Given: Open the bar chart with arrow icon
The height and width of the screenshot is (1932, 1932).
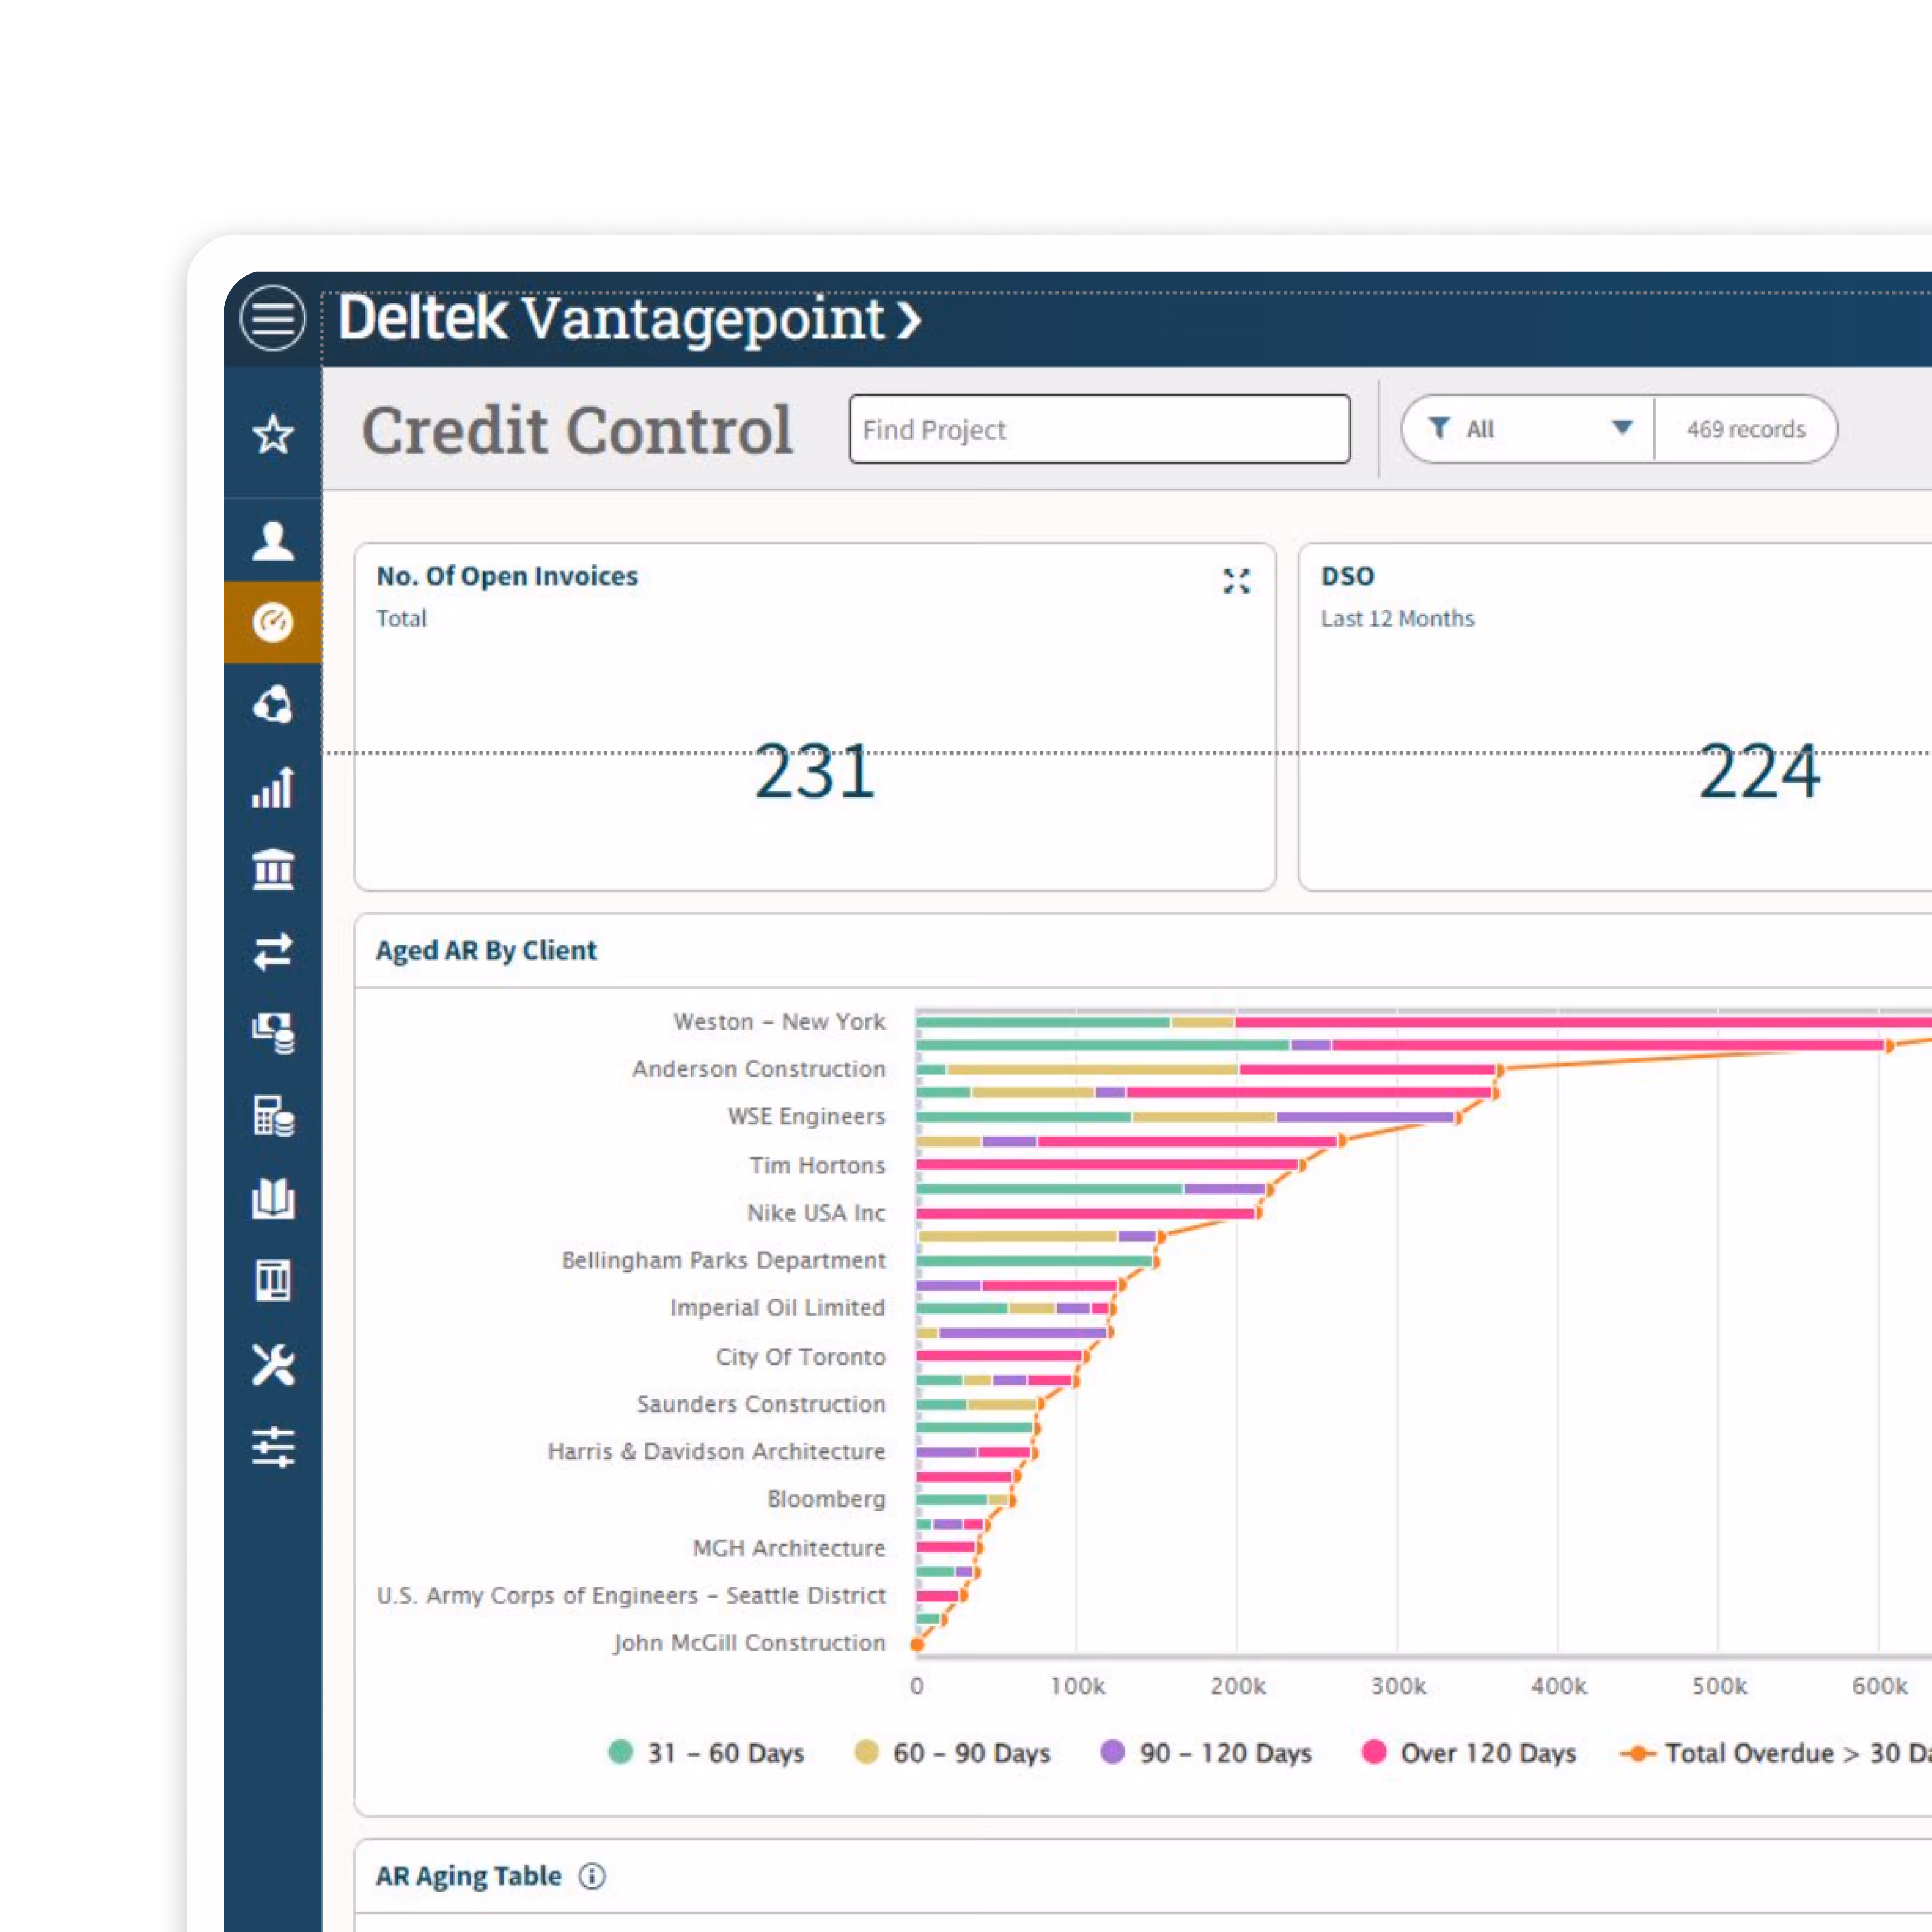Looking at the screenshot, I should point(272,787).
